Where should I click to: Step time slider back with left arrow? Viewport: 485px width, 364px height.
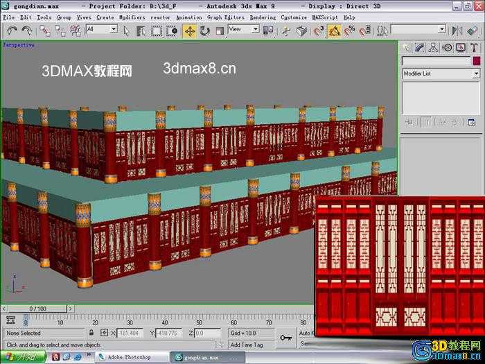[x=4, y=309]
